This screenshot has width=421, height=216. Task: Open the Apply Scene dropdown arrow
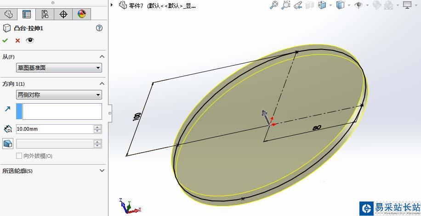click(x=397, y=5)
